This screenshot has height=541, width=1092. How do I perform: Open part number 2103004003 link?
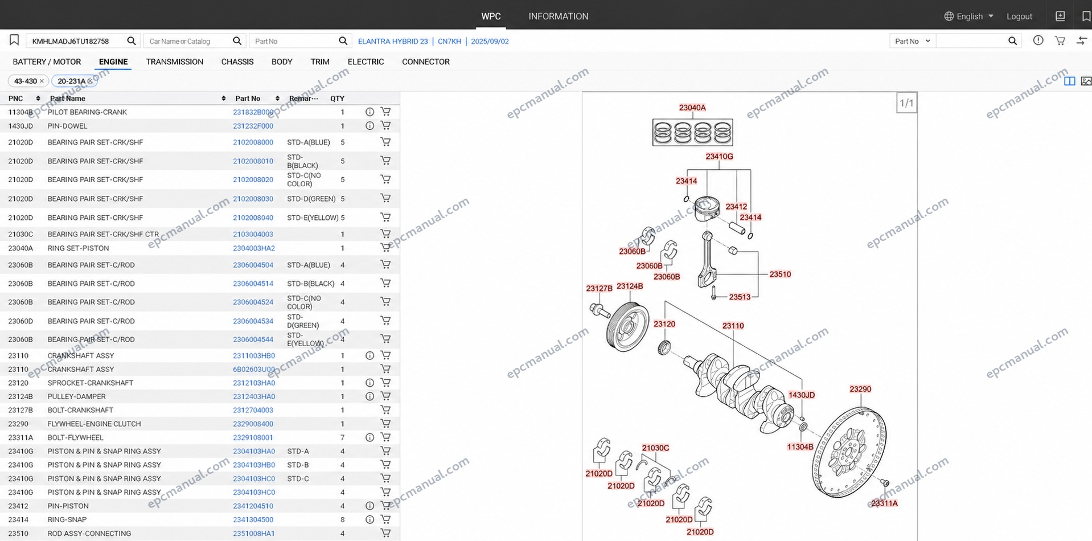point(253,234)
